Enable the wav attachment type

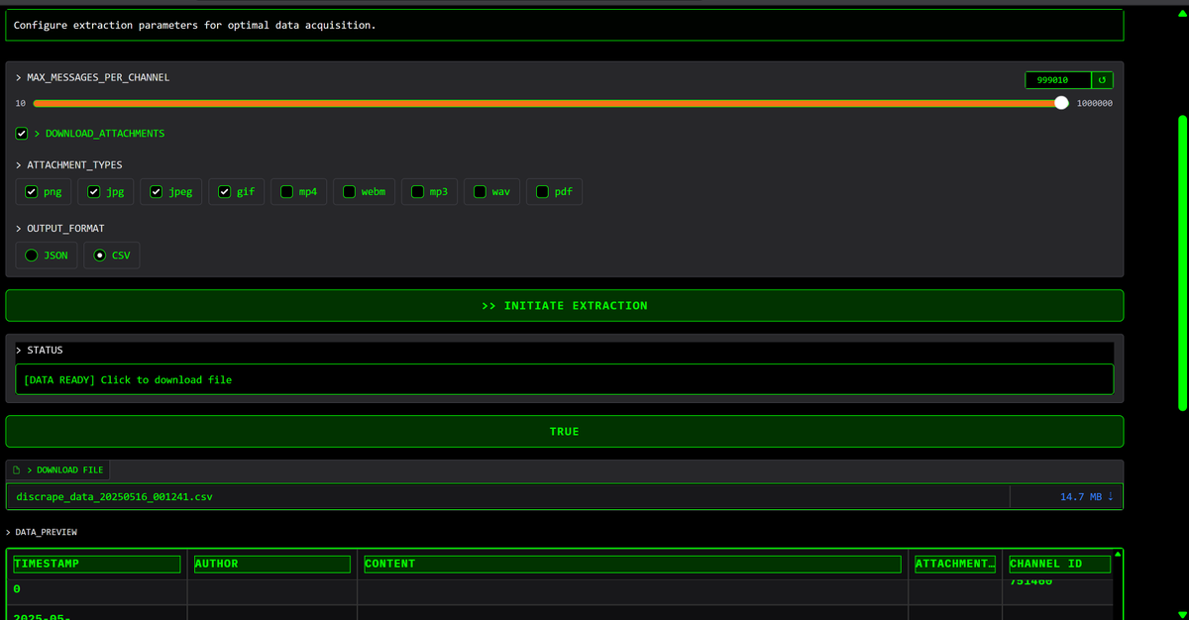click(481, 192)
